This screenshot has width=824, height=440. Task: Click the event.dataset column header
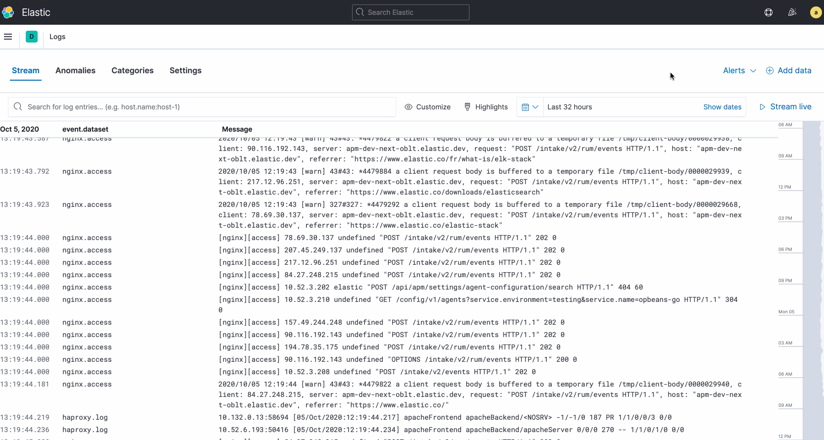pos(85,129)
